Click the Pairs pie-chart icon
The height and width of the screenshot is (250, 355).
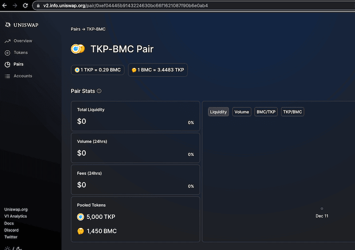[x=8, y=64]
